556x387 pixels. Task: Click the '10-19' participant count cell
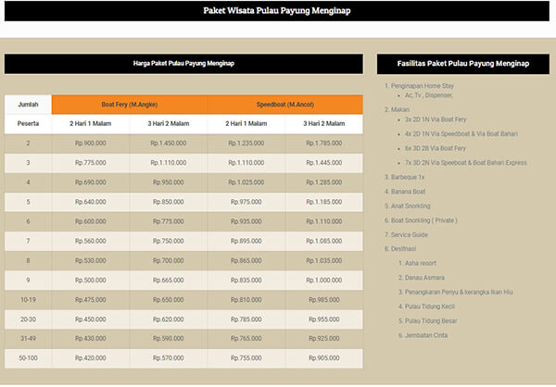click(x=28, y=300)
